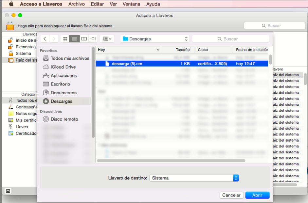The width and height of the screenshot is (308, 203).
Task: Sort by the Clase column header
Action: click(213, 50)
